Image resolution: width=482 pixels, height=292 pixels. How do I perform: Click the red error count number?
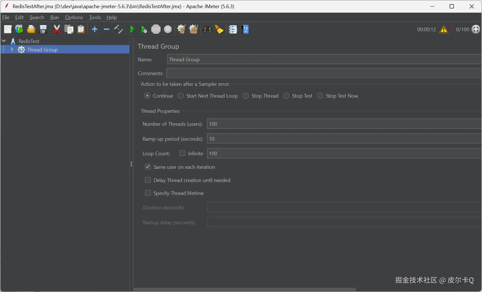point(452,30)
